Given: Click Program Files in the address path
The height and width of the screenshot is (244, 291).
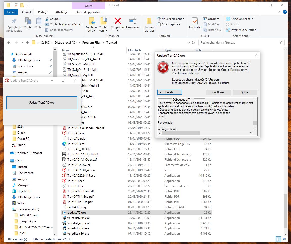Looking at the screenshot, I should pyautogui.click(x=91, y=43).
